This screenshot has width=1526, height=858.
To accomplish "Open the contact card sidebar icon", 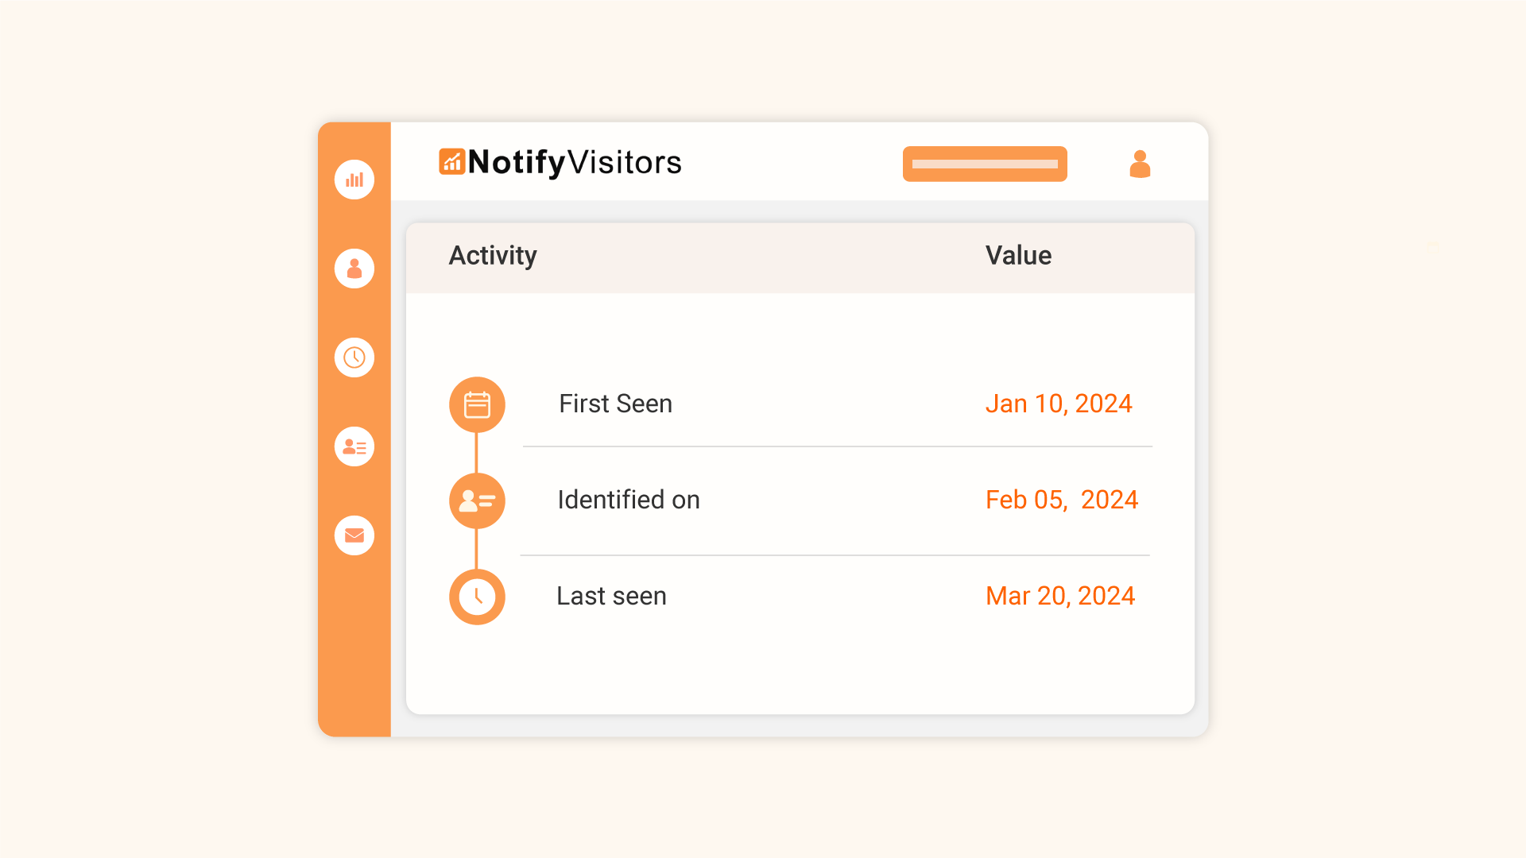I will (x=354, y=446).
